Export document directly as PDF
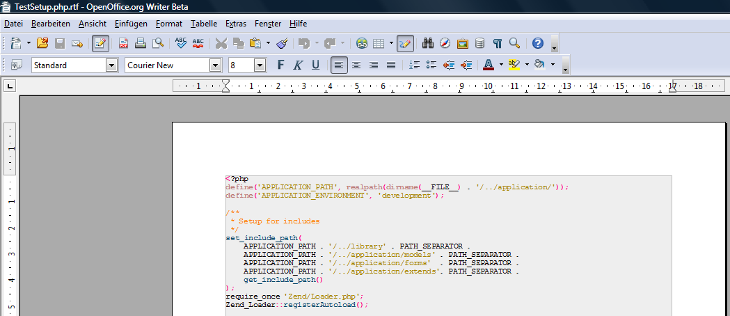The width and height of the screenshot is (730, 316). point(123,43)
